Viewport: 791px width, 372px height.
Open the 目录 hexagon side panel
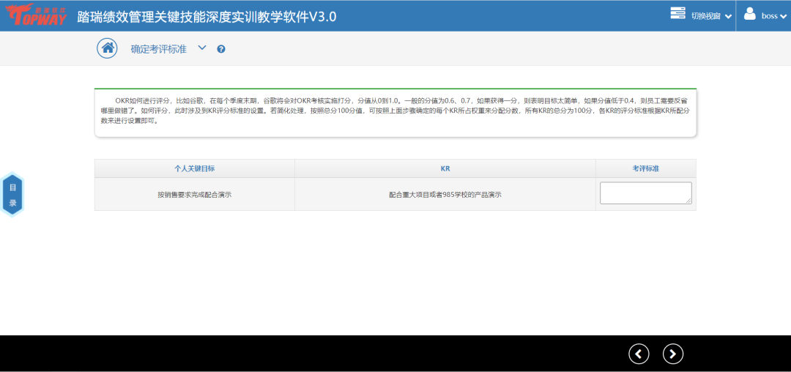click(x=12, y=195)
